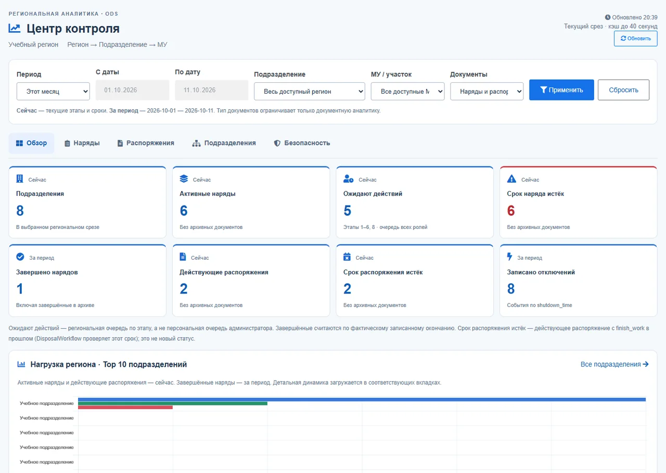Viewport: 666px width, 473px height.
Task: Click the lightning bolt icon on Записано отключений card
Action: tap(510, 257)
